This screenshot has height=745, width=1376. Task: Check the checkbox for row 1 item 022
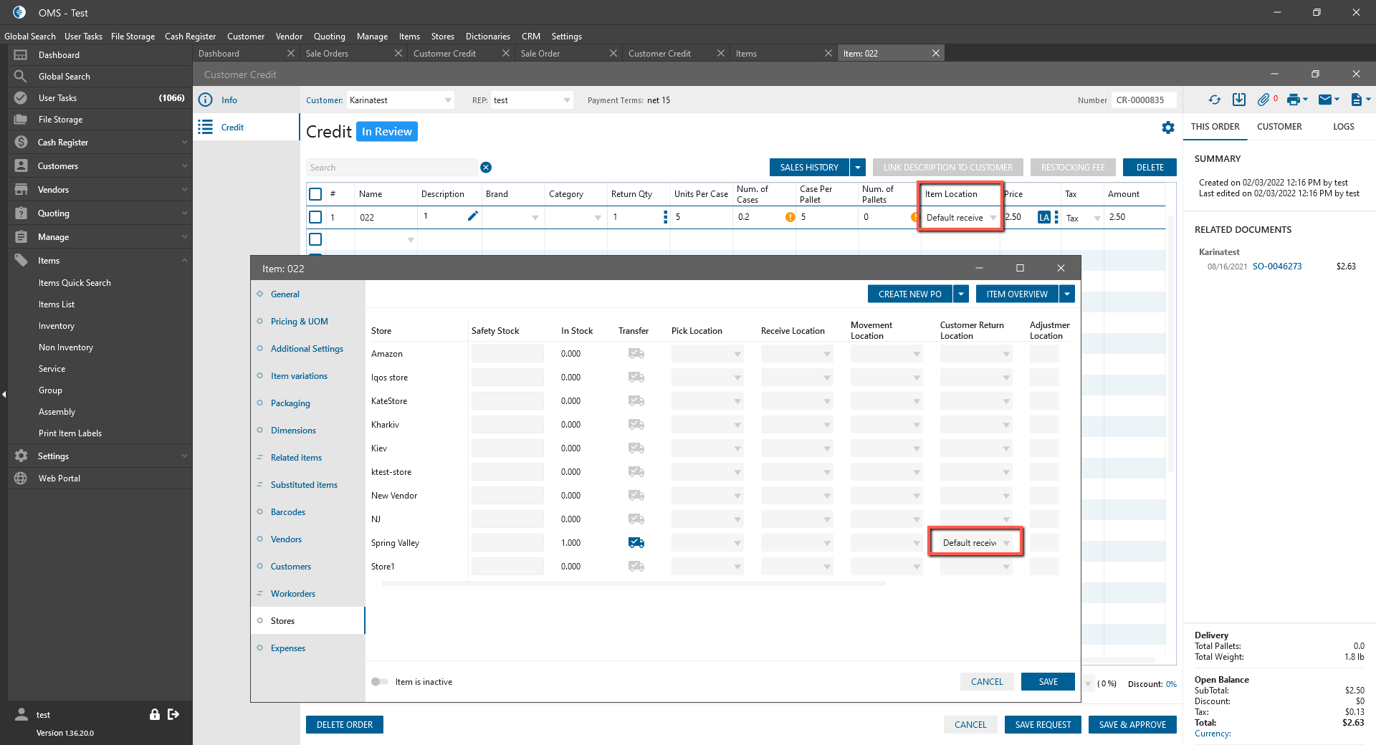click(315, 217)
